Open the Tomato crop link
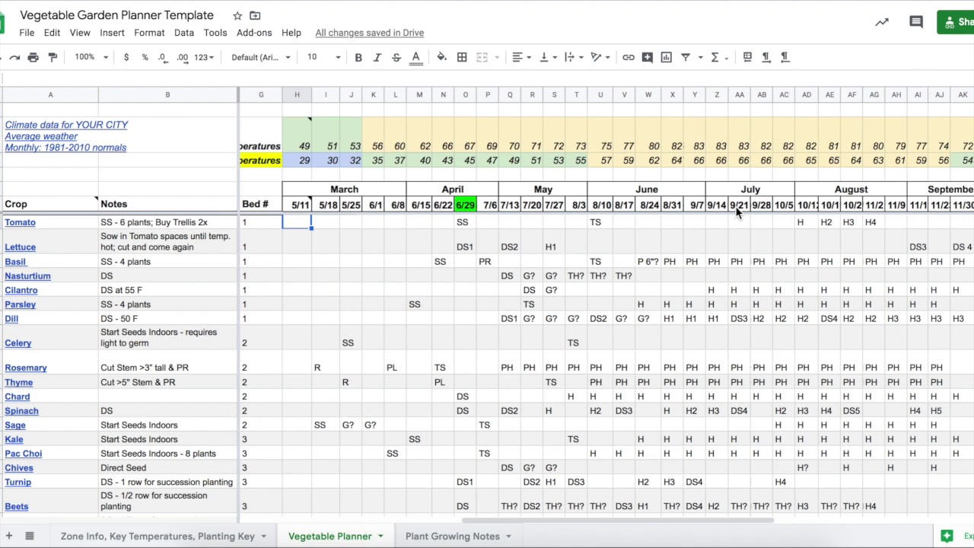 tap(20, 222)
